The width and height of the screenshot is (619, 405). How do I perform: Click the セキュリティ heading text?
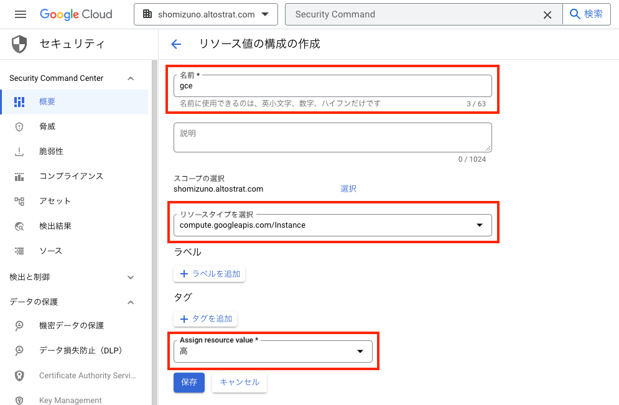coord(72,44)
